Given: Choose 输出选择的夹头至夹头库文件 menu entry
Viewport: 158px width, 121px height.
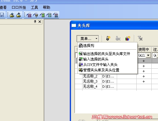Looking at the screenshot, I should point(107,54).
